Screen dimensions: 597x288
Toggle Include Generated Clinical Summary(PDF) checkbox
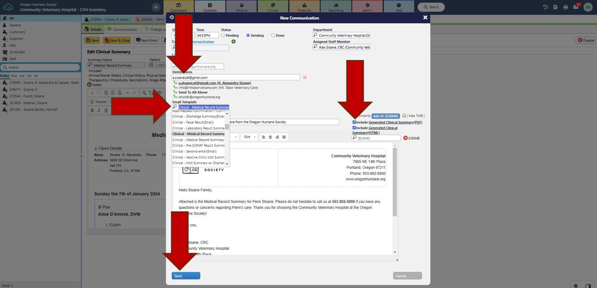tap(354, 122)
